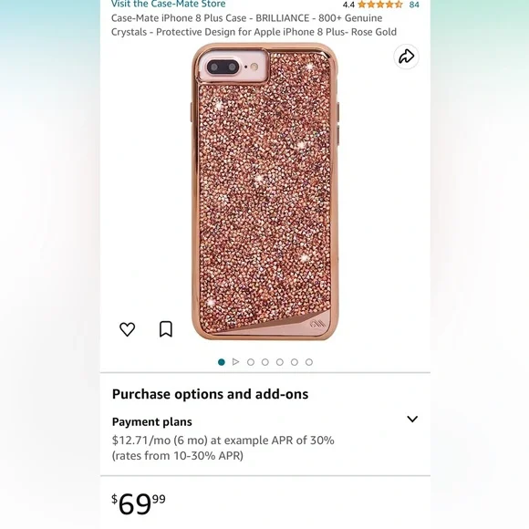Tap the share arrow icon

(x=406, y=57)
